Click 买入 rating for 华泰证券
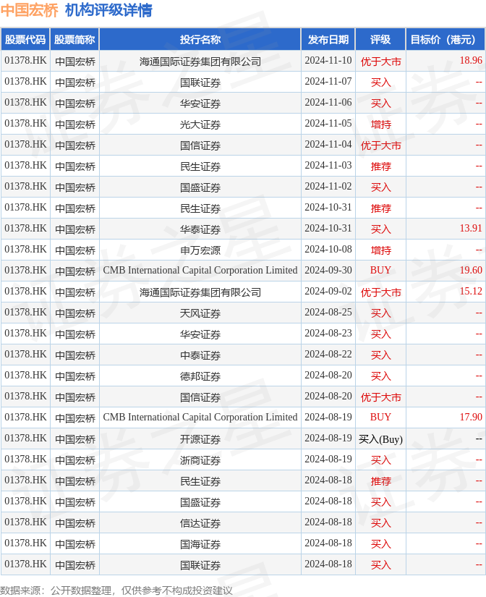 [x=380, y=229]
